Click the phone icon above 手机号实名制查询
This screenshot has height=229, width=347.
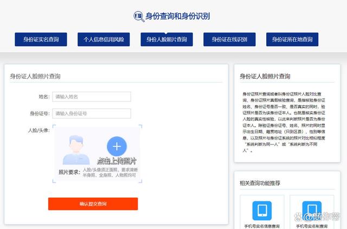click(311, 209)
